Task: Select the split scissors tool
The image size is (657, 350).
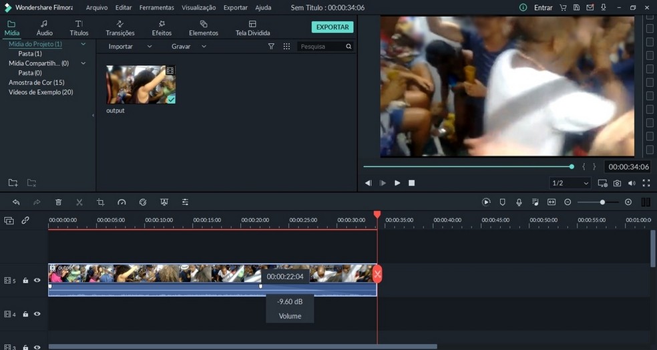Action: point(79,202)
